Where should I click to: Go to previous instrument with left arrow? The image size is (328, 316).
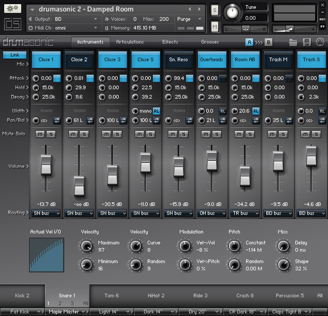click(x=190, y=9)
